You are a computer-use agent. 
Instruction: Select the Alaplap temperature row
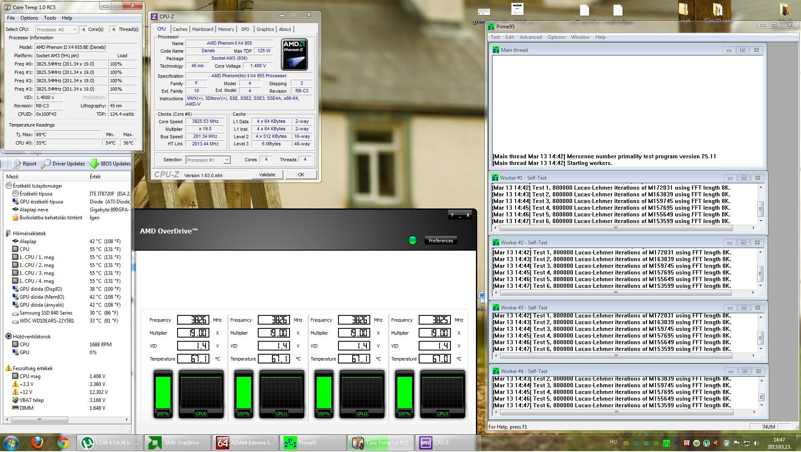click(x=67, y=241)
